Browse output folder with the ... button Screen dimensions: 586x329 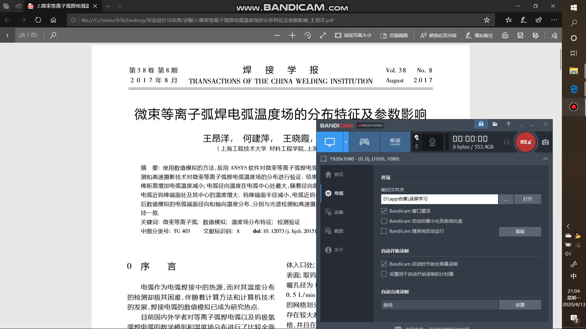pos(506,199)
